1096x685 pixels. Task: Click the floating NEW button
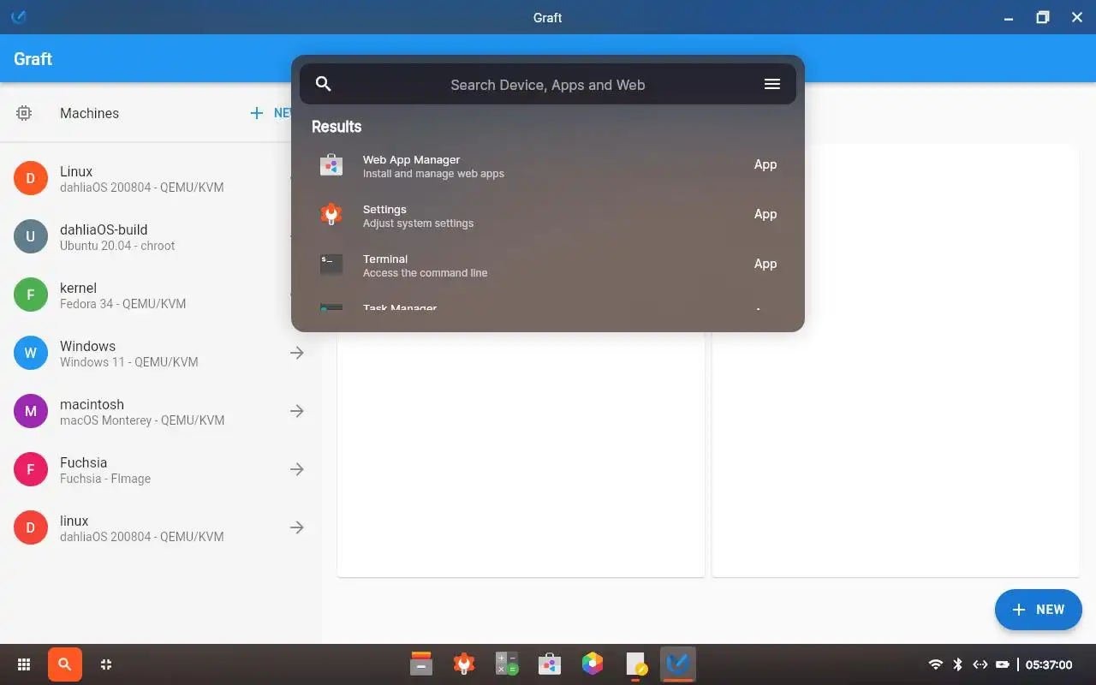click(x=1038, y=610)
